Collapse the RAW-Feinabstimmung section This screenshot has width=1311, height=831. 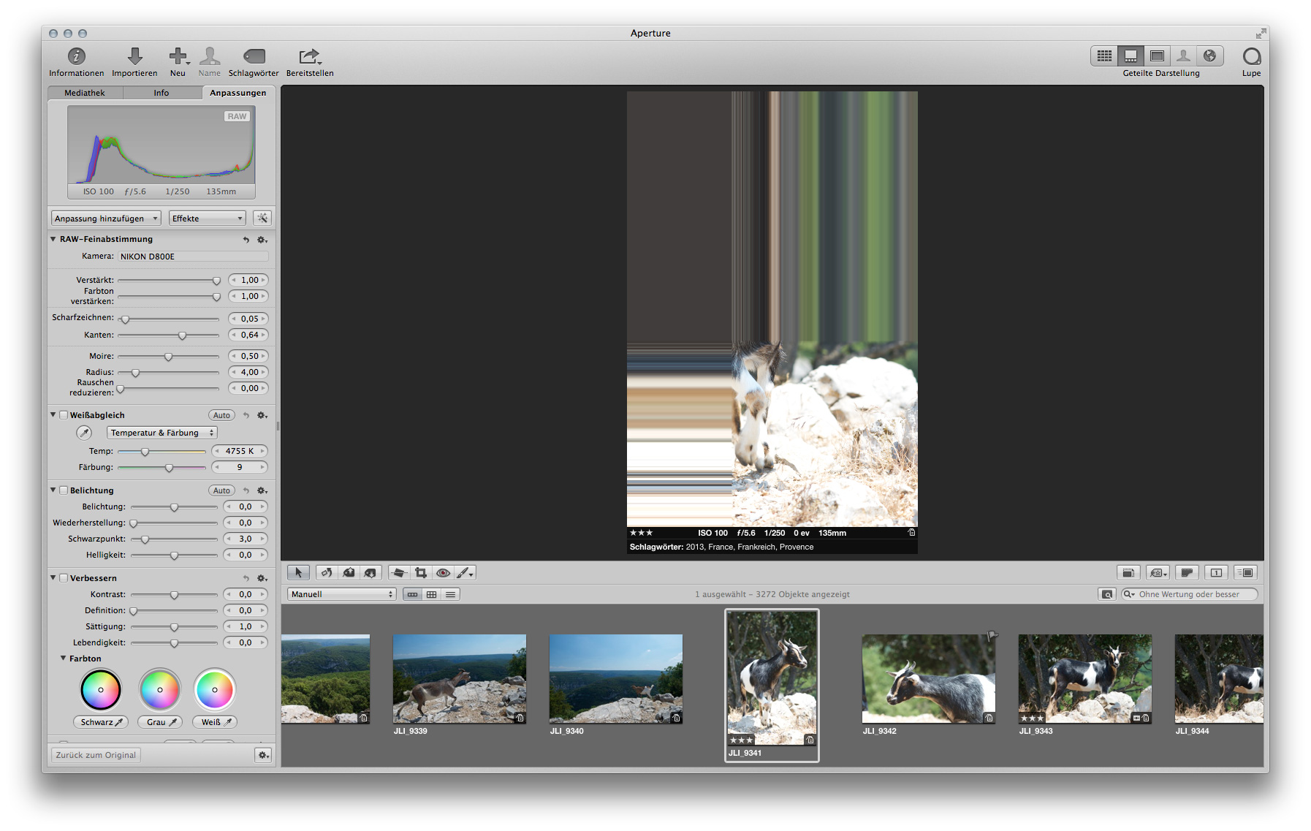[53, 239]
